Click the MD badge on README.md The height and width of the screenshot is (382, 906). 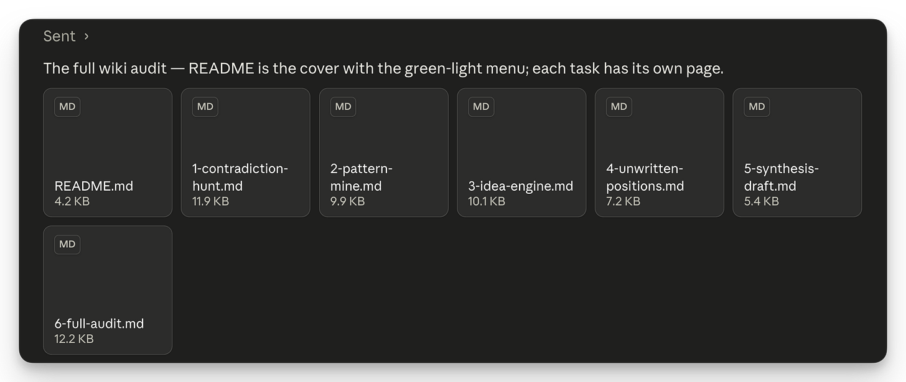67,106
